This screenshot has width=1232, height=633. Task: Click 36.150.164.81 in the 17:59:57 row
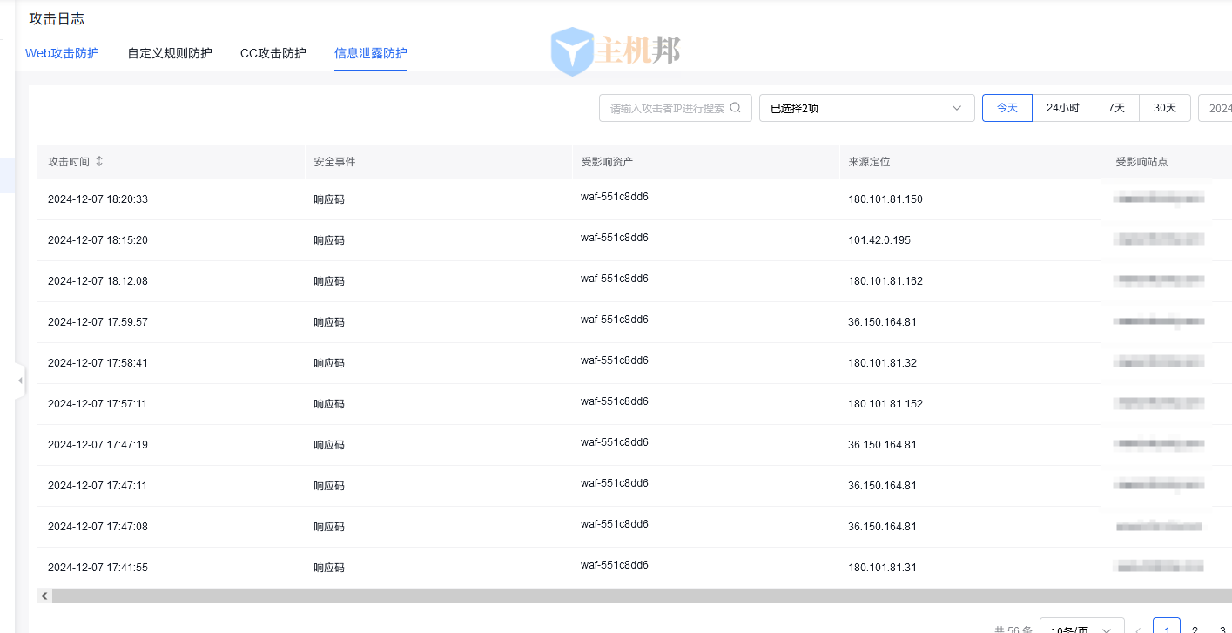click(882, 322)
